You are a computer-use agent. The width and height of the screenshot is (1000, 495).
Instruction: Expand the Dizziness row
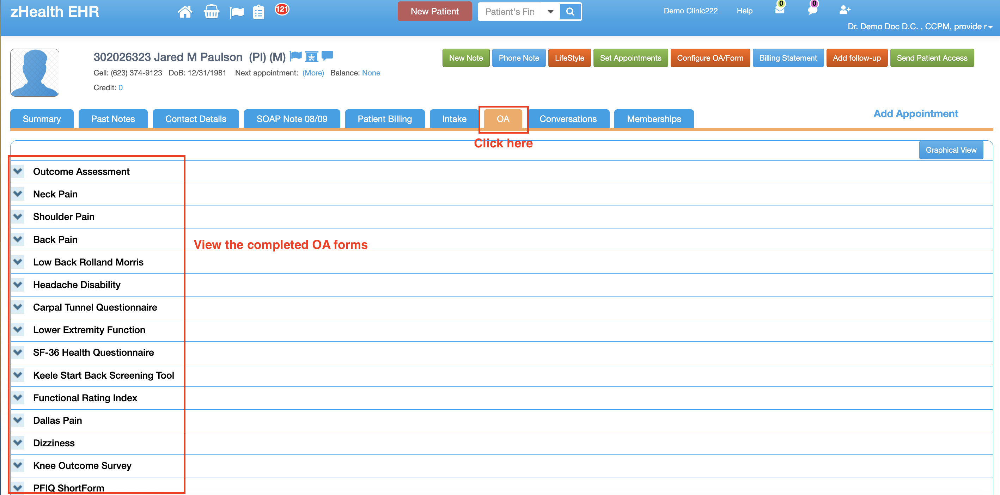pos(18,442)
